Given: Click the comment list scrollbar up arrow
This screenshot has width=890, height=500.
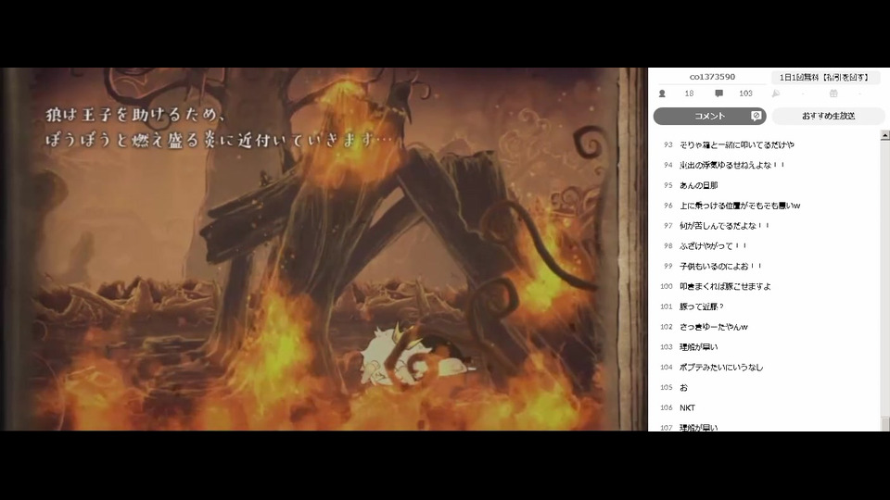Looking at the screenshot, I should [884, 135].
